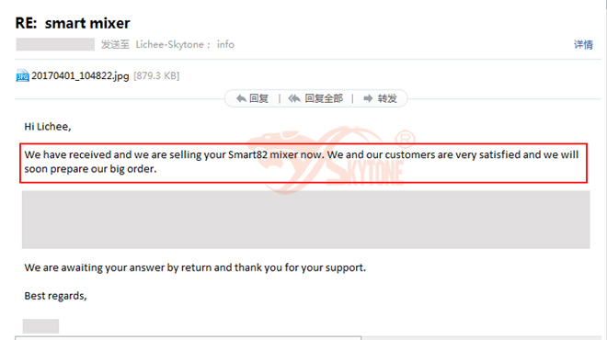Select recipient Lichee-Skytone
Screen dimensions: 607x340
[x=169, y=44]
